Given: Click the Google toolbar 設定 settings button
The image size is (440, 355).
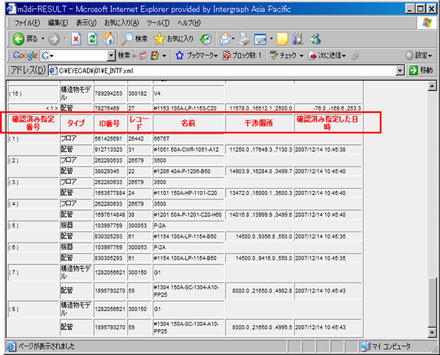Looking at the screenshot, I should click(419, 55).
